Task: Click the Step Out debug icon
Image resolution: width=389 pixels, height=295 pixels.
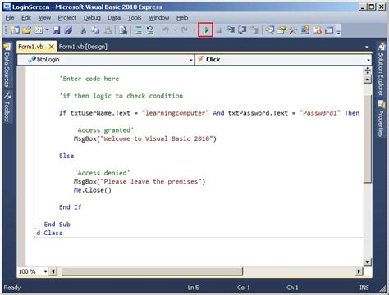Action: click(x=254, y=29)
